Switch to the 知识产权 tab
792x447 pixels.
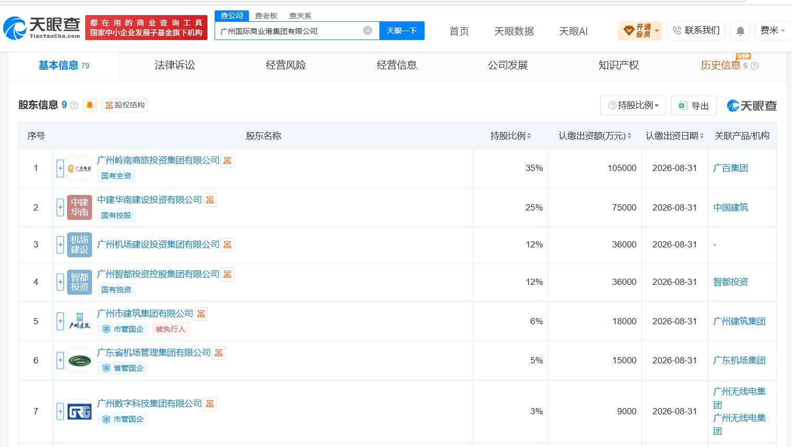(x=618, y=65)
